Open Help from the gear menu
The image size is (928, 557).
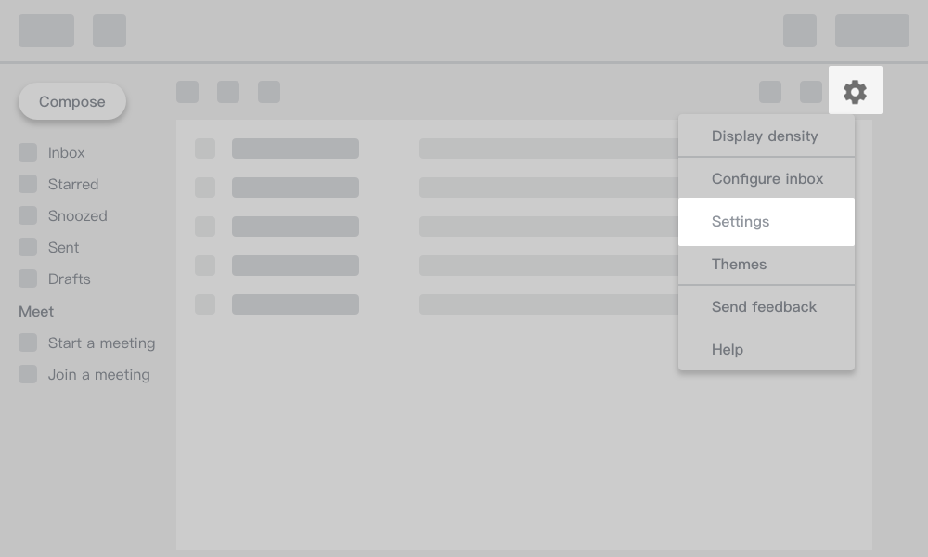[728, 350]
